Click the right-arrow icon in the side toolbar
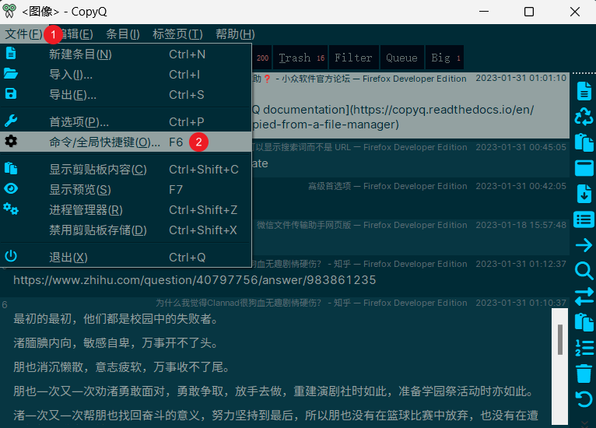 pyautogui.click(x=584, y=245)
